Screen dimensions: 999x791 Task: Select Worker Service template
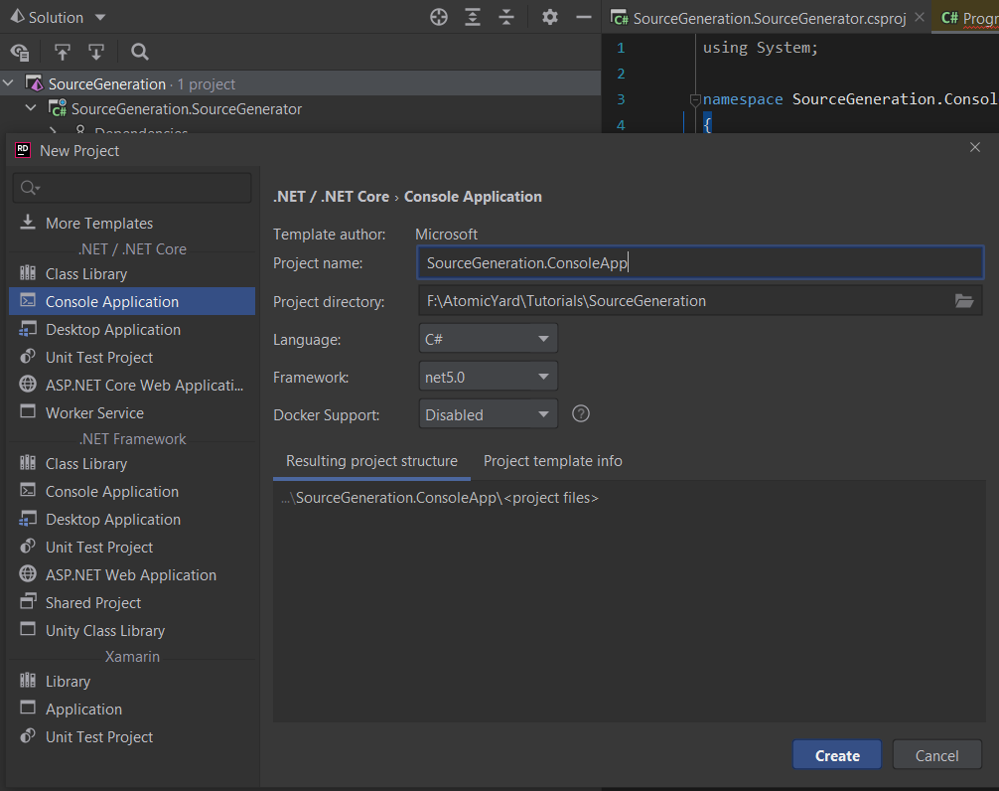tap(132, 413)
